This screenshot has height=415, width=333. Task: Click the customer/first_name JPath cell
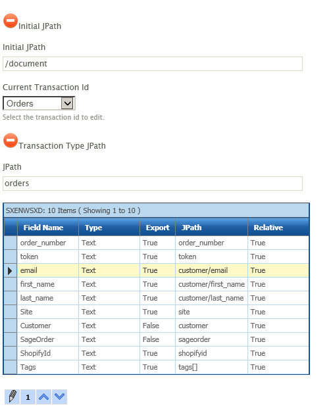coord(211,284)
